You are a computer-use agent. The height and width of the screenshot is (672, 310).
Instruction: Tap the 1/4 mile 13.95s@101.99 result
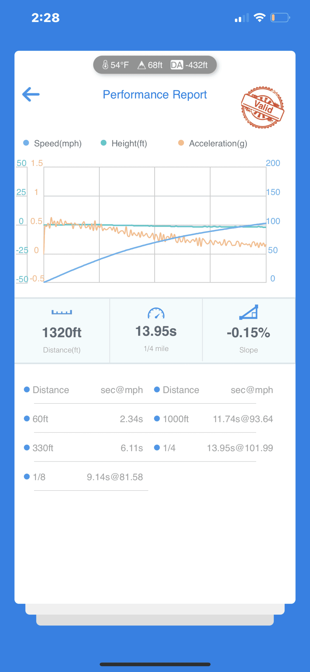pos(240,448)
